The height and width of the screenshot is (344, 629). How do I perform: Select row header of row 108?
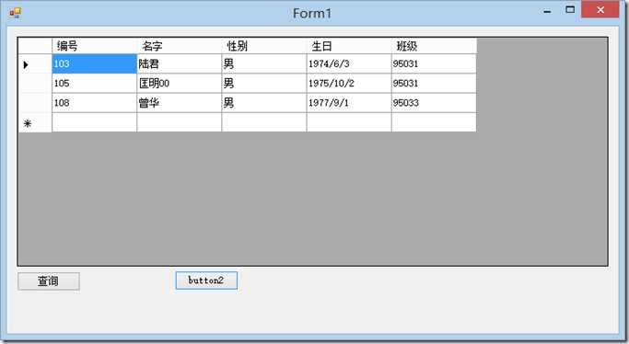coord(35,103)
